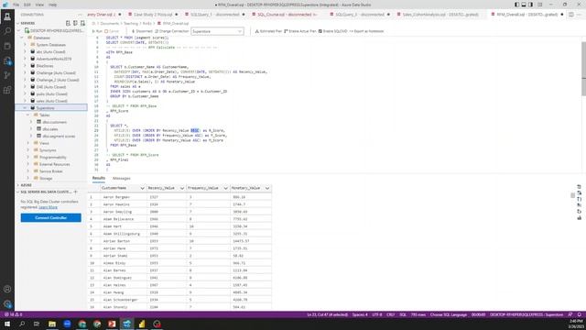Switch to the Results tab

(99, 178)
